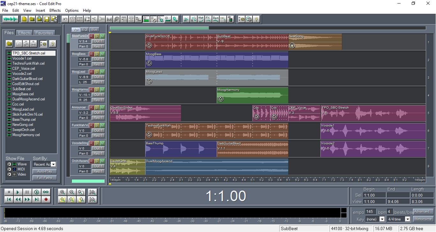Open the Effects menu
This screenshot has width=436, height=232.
pos(55,11)
